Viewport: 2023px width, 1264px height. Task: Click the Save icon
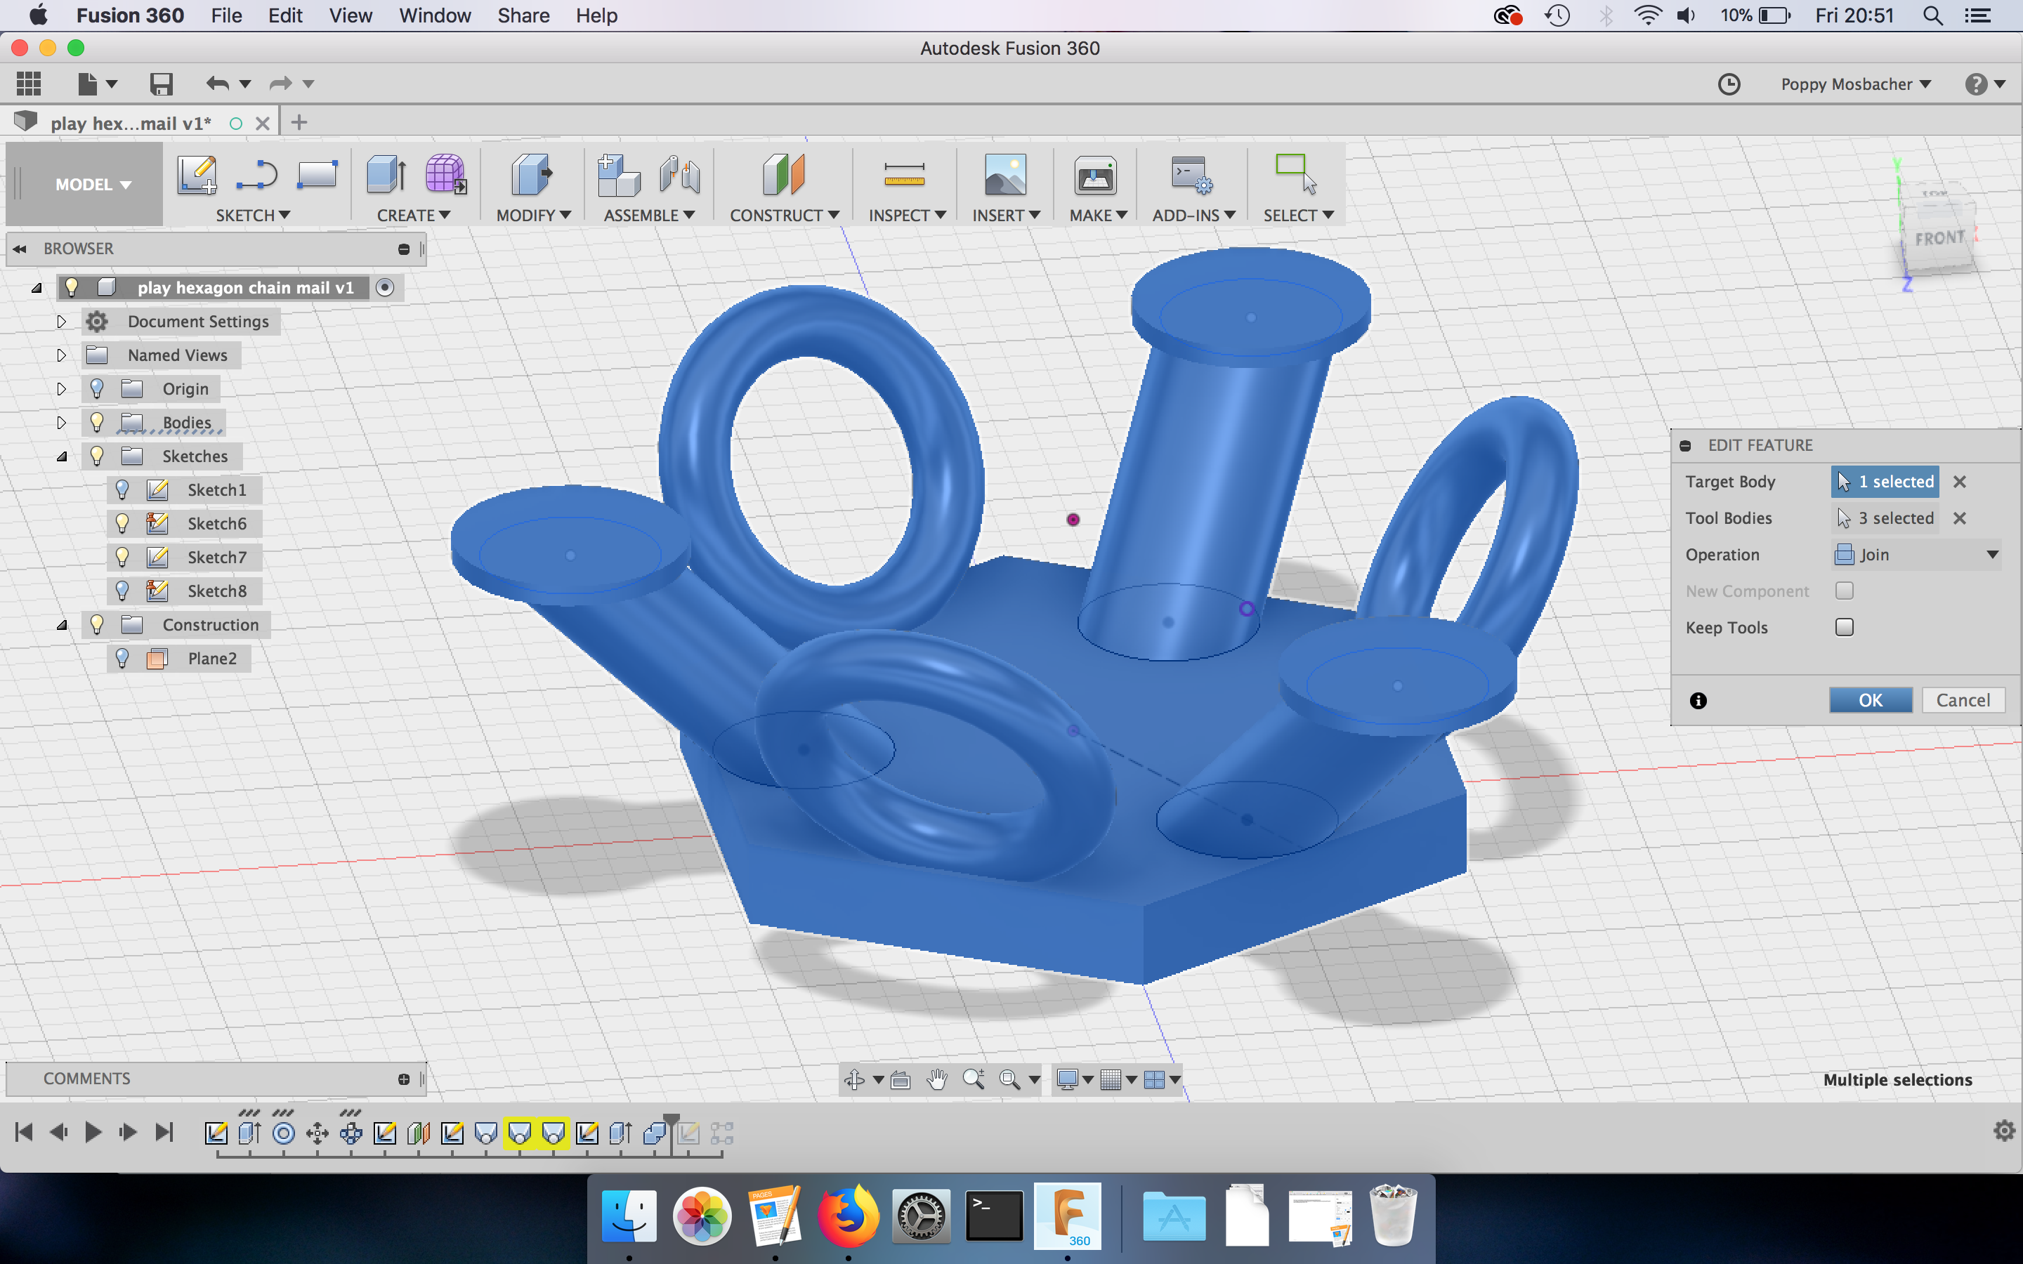click(x=160, y=84)
